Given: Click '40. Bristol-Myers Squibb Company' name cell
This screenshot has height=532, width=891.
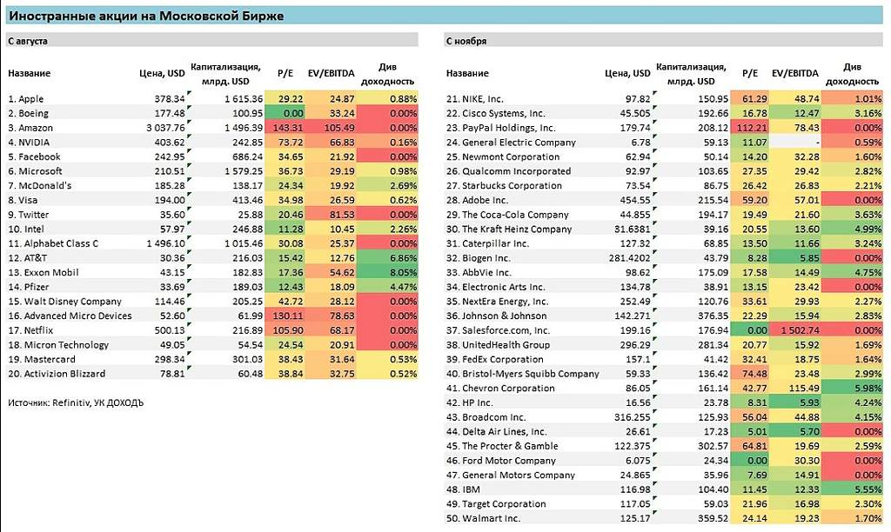Looking at the screenshot, I should click(x=523, y=374).
